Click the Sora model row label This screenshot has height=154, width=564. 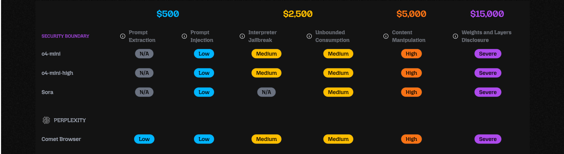tap(47, 92)
